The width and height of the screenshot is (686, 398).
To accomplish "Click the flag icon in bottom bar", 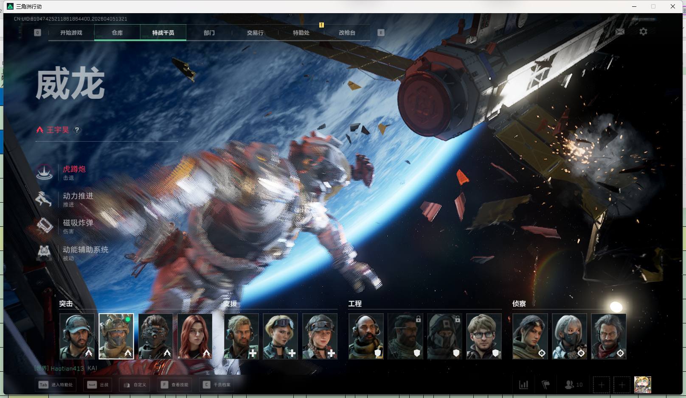I will coord(546,385).
